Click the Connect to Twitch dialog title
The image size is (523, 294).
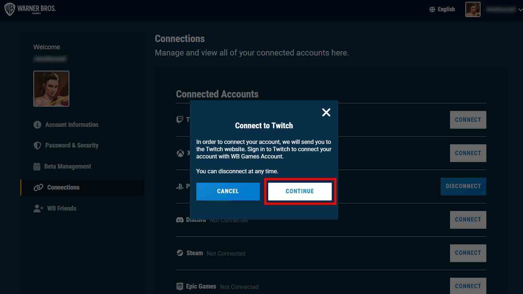click(x=264, y=126)
